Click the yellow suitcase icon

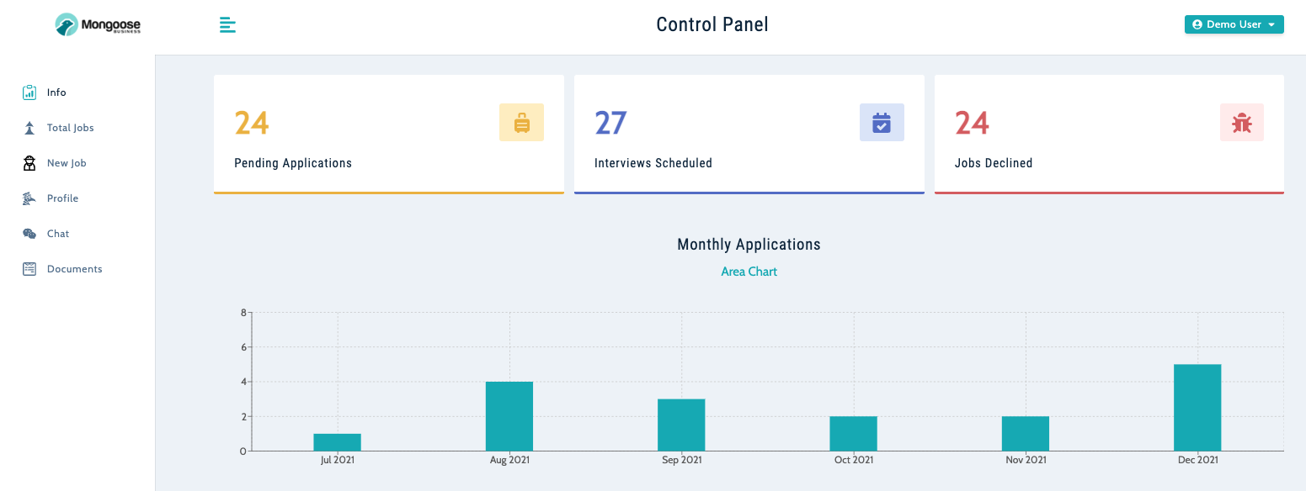coord(521,123)
